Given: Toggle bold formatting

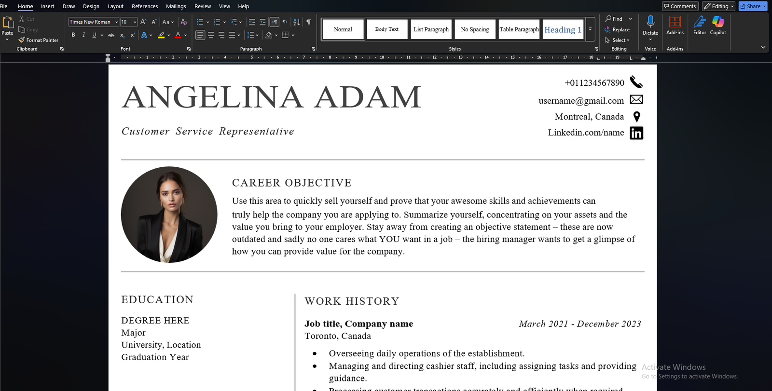Looking at the screenshot, I should pyautogui.click(x=73, y=35).
